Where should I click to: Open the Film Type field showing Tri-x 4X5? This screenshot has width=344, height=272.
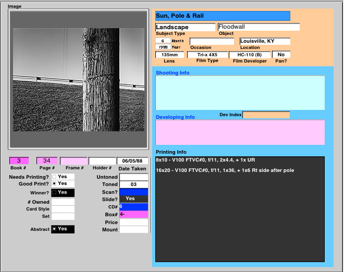point(207,54)
